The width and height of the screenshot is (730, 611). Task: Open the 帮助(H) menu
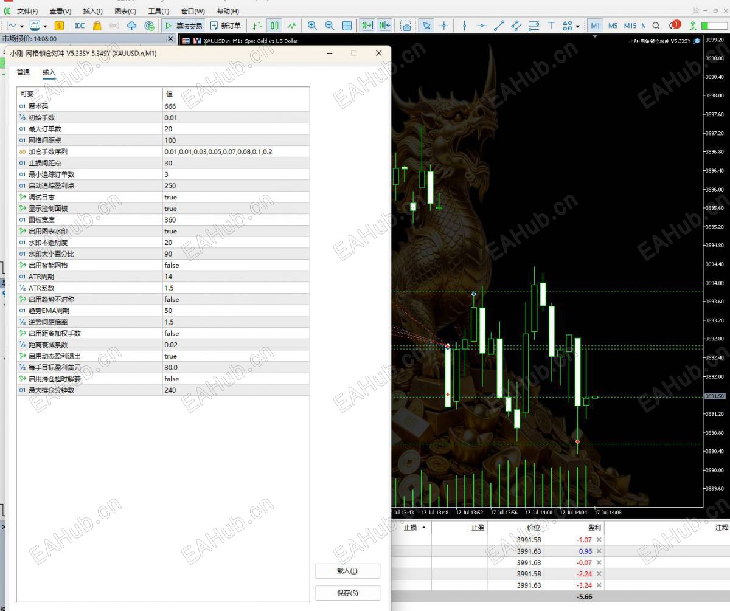(228, 11)
